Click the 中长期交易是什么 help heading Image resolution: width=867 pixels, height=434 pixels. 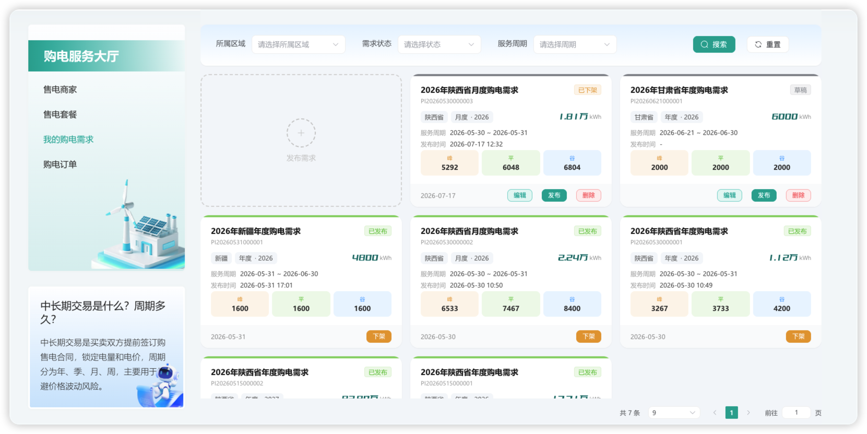[x=103, y=313]
